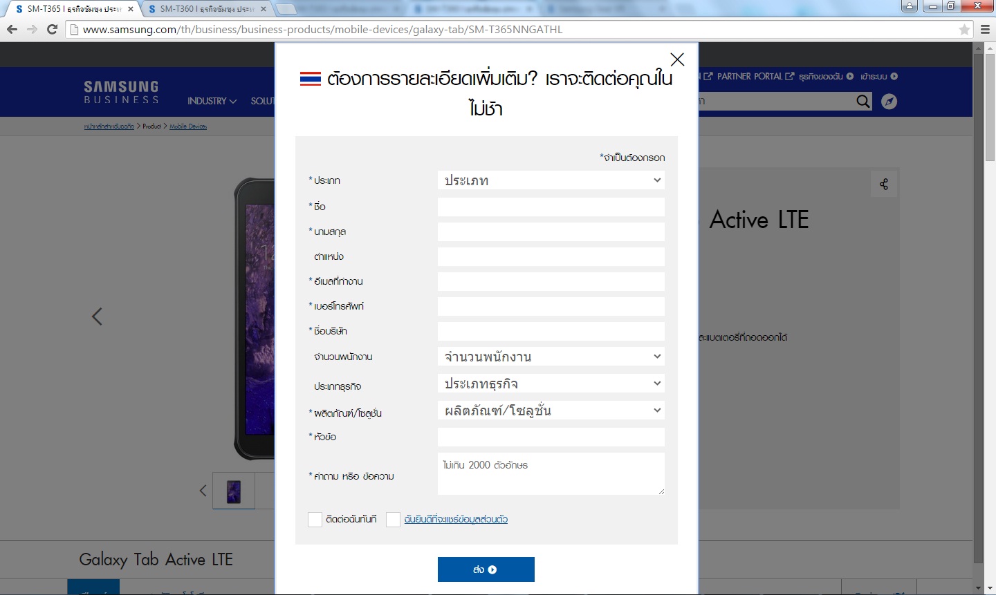Image resolution: width=996 pixels, height=595 pixels.
Task: Click the Mobile Devices breadcrumb link
Action: click(x=188, y=126)
